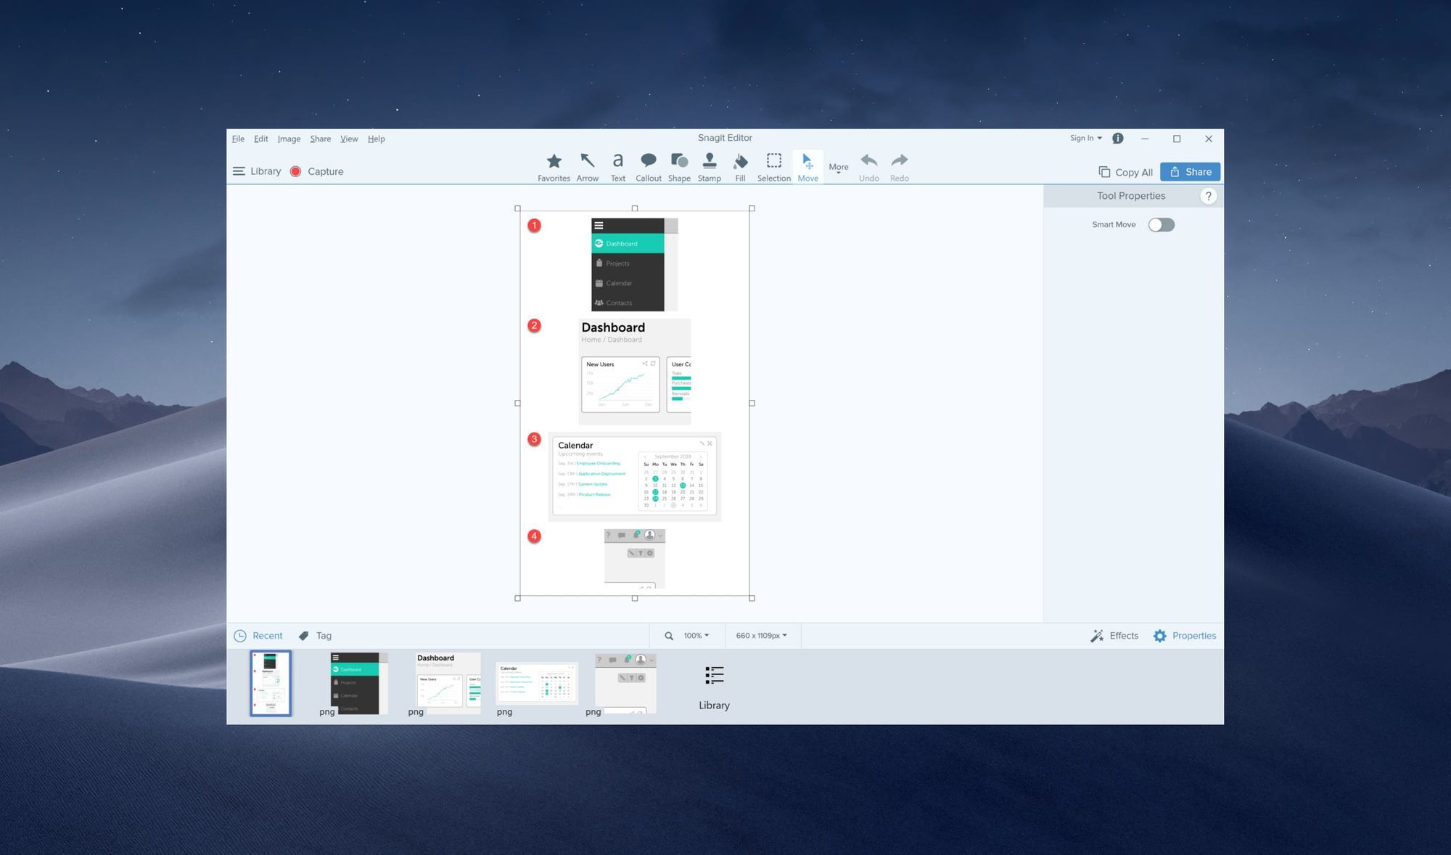The image size is (1451, 855).
Task: Select the Text tool
Action: point(617,166)
